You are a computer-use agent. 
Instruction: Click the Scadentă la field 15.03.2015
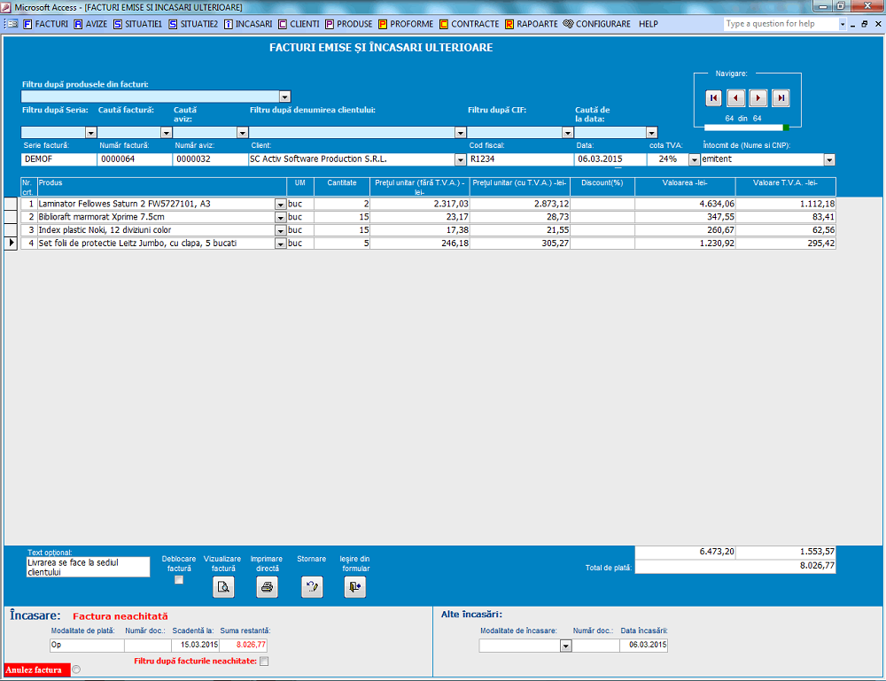click(196, 645)
